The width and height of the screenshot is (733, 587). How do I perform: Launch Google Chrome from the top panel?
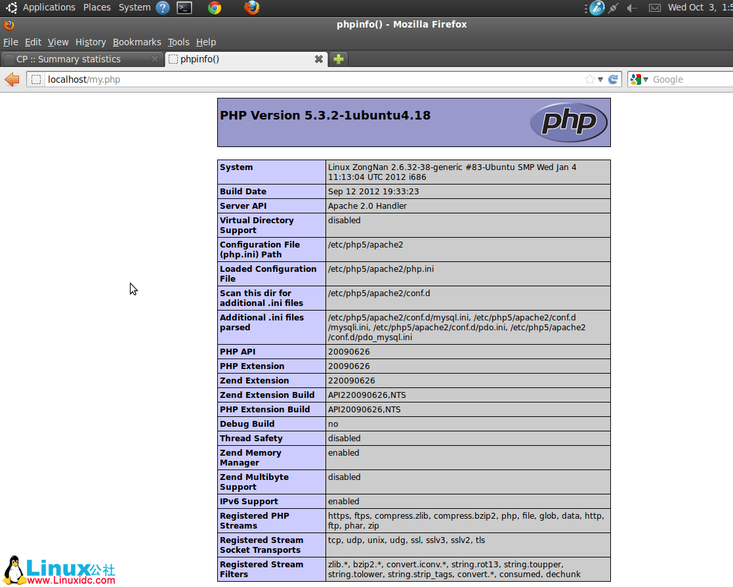[x=215, y=7]
